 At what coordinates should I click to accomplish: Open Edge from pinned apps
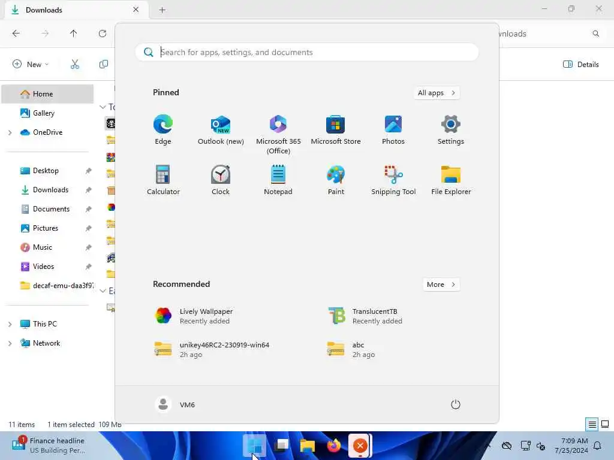tap(163, 130)
